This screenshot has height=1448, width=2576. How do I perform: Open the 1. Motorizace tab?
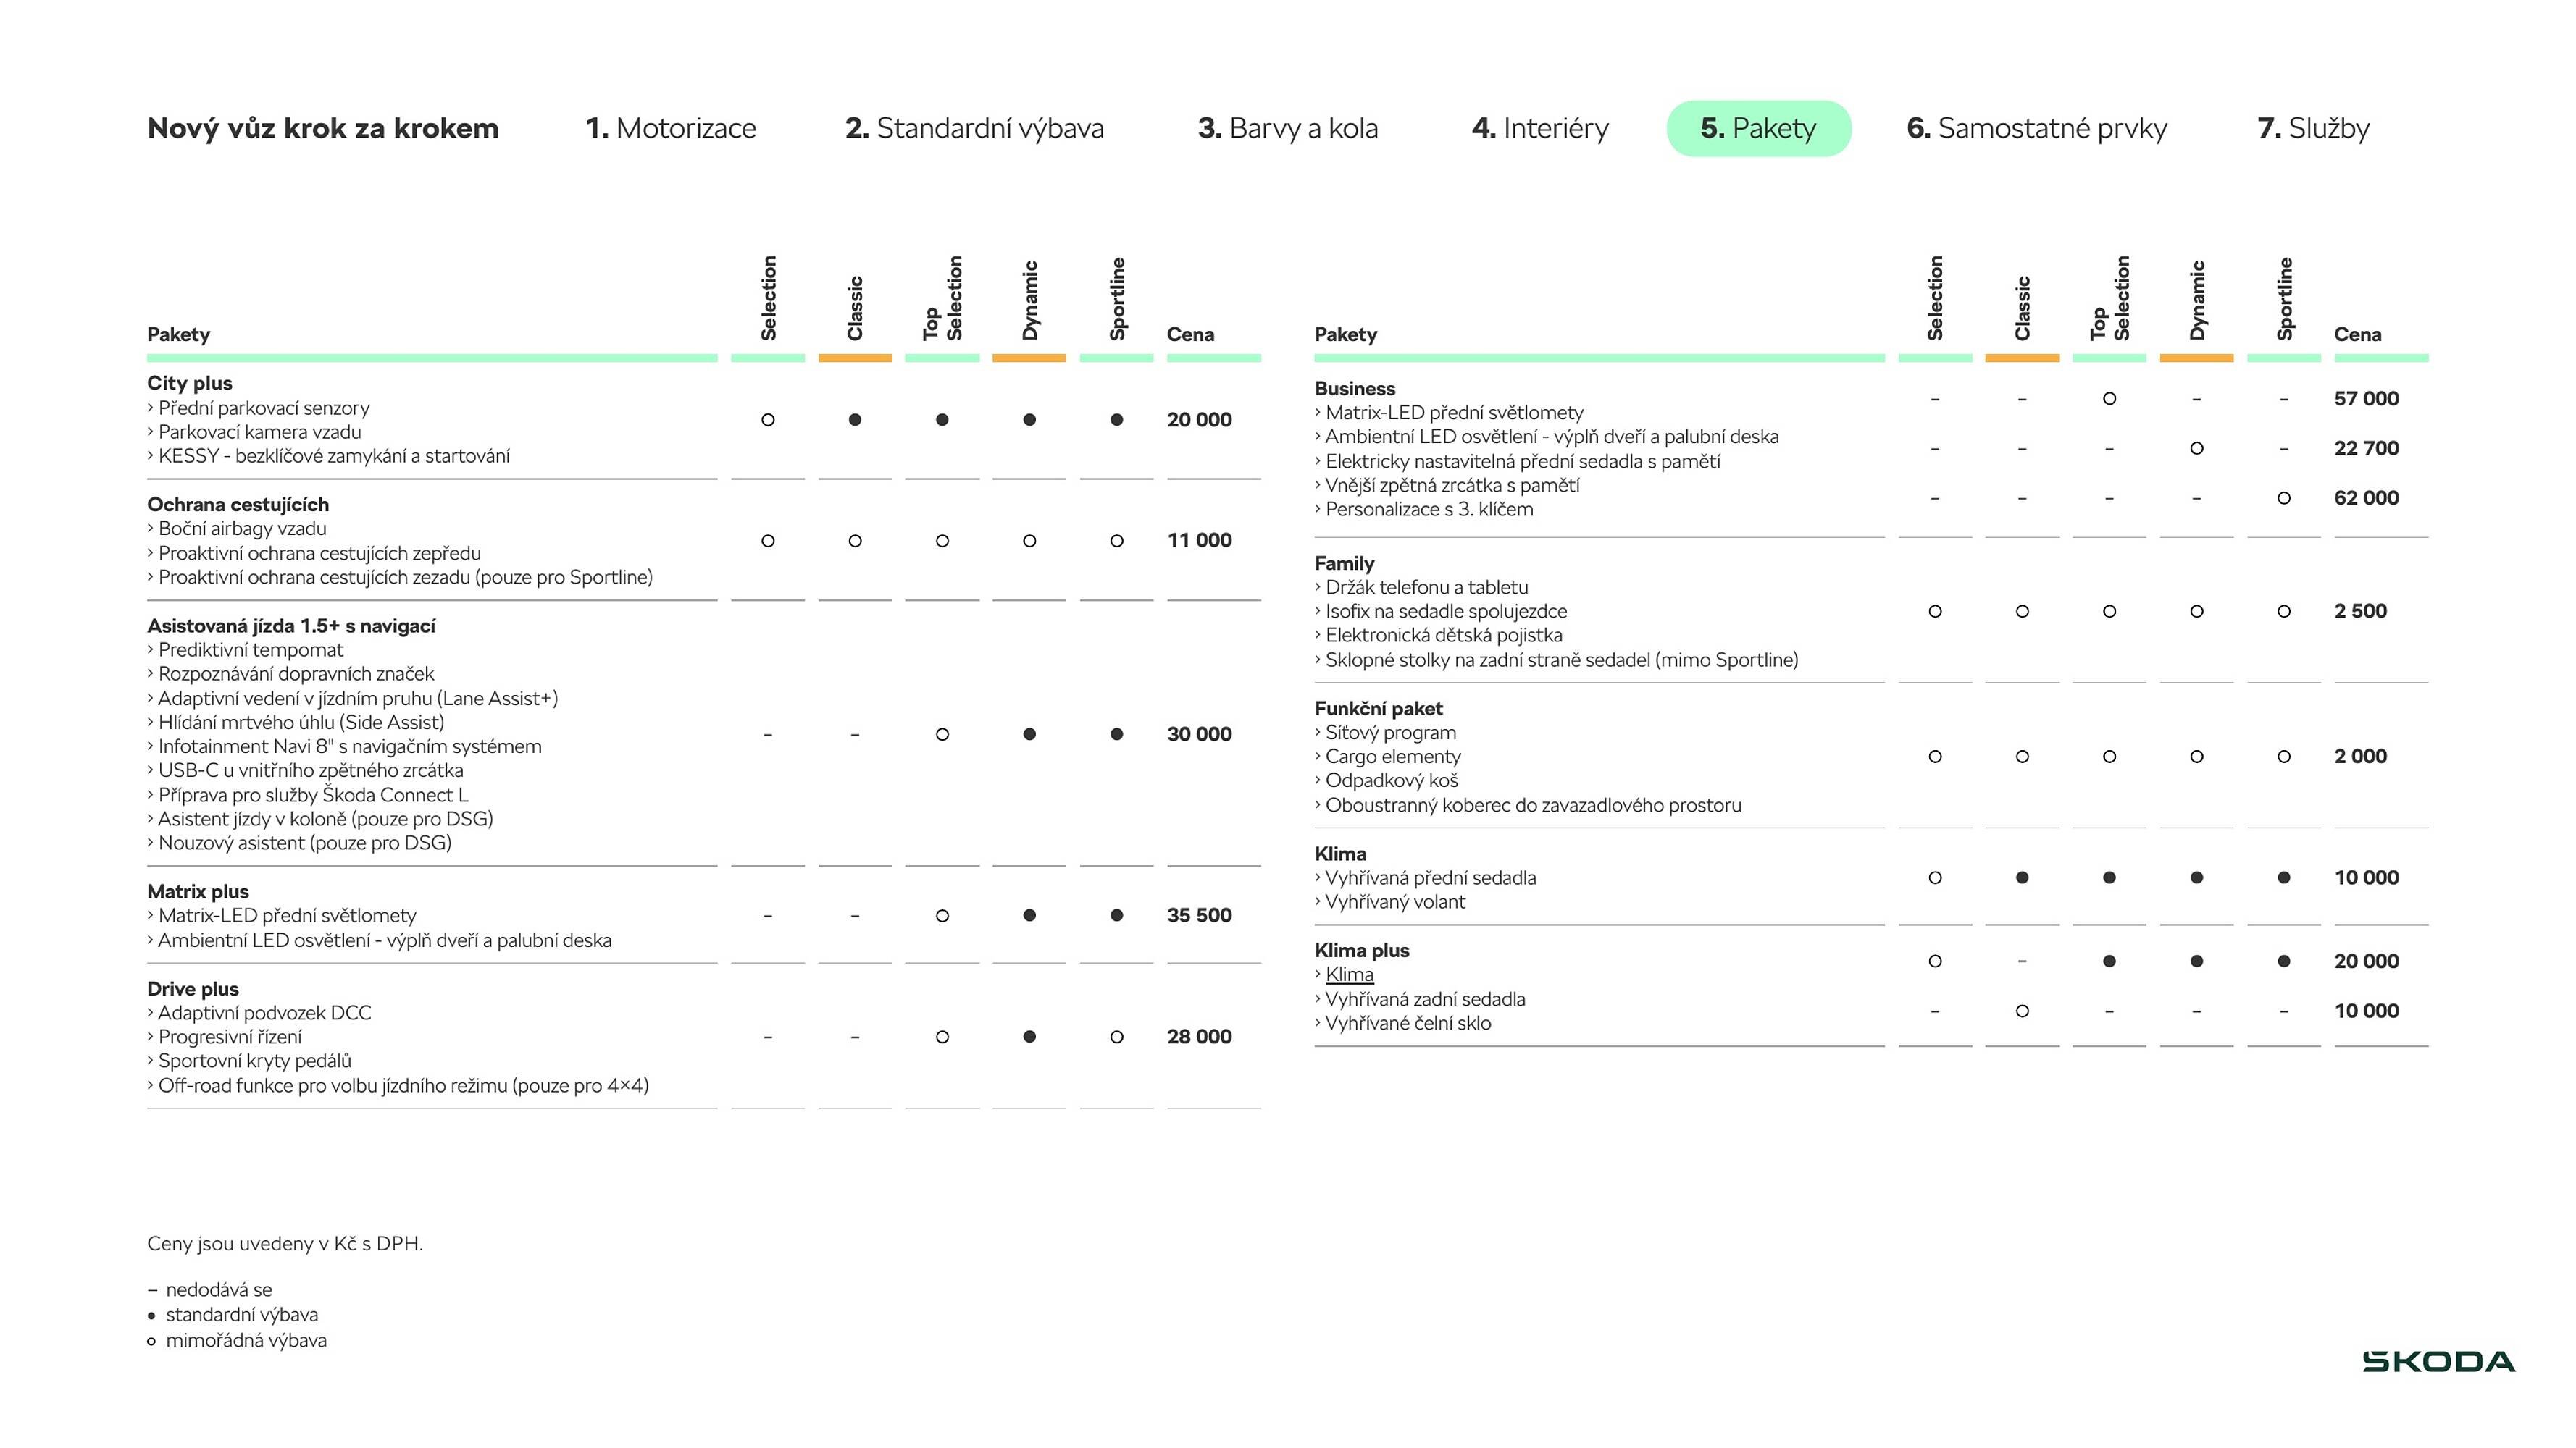click(x=670, y=128)
